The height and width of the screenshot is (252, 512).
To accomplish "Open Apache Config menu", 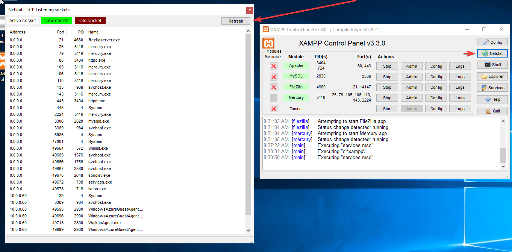I will point(436,66).
